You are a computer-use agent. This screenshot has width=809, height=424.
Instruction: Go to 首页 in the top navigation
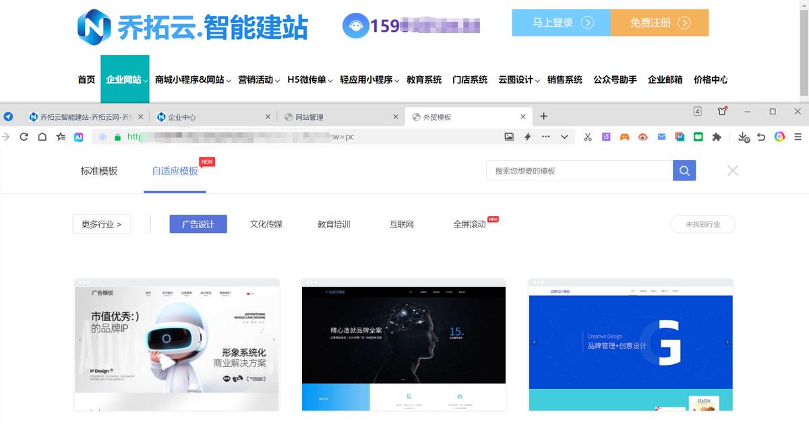tap(86, 79)
